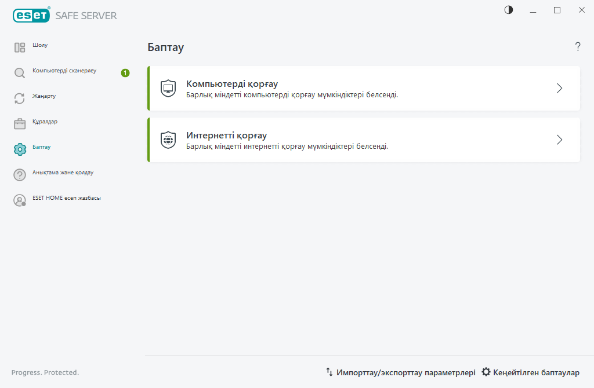This screenshot has width=594, height=388.
Task: Click the Баптау gear icon in sidebar
Action: (20, 149)
